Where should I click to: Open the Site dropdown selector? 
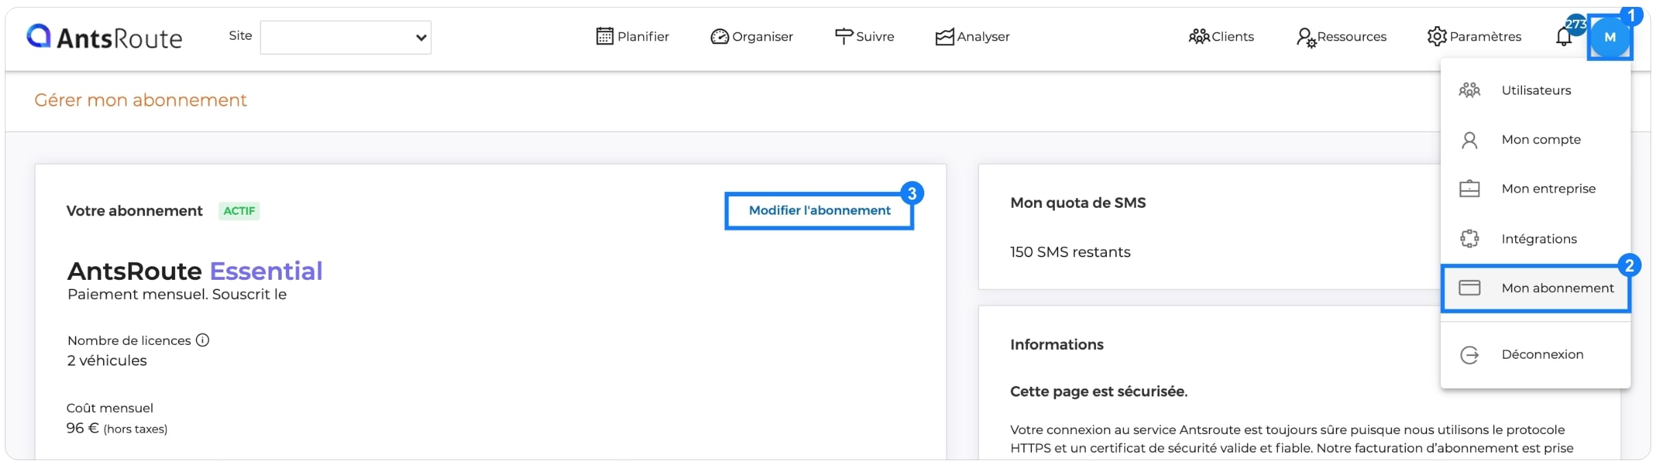click(346, 37)
